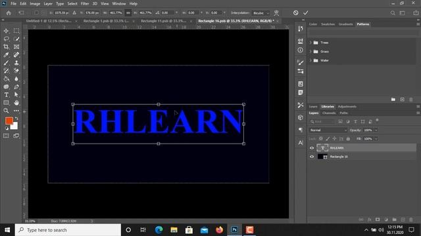Switch to the Adjustments tab

(347, 106)
